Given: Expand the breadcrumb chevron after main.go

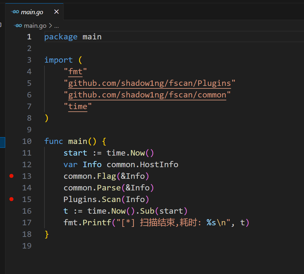Looking at the screenshot, I should coord(50,25).
